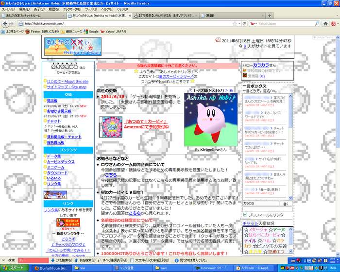Open the 最新ニュース feed bookmark folder
Image resolution: width=340 pixels, height=272 pixels.
click(x=71, y=32)
